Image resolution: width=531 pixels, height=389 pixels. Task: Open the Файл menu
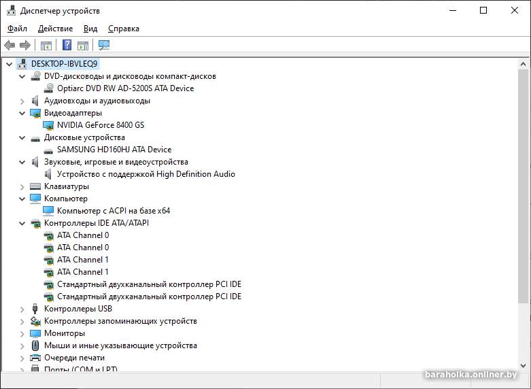(x=17, y=29)
